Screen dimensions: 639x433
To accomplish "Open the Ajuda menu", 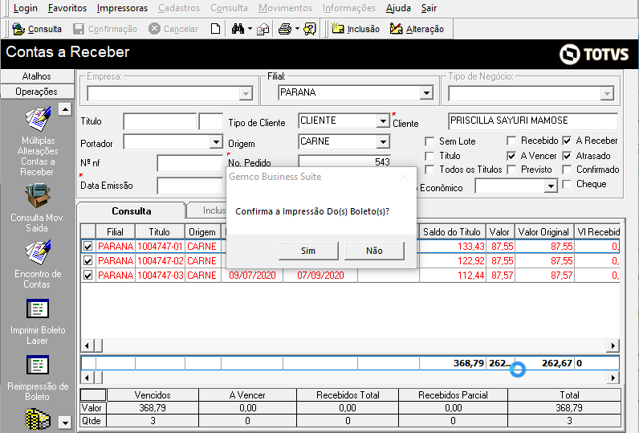I will tap(398, 8).
